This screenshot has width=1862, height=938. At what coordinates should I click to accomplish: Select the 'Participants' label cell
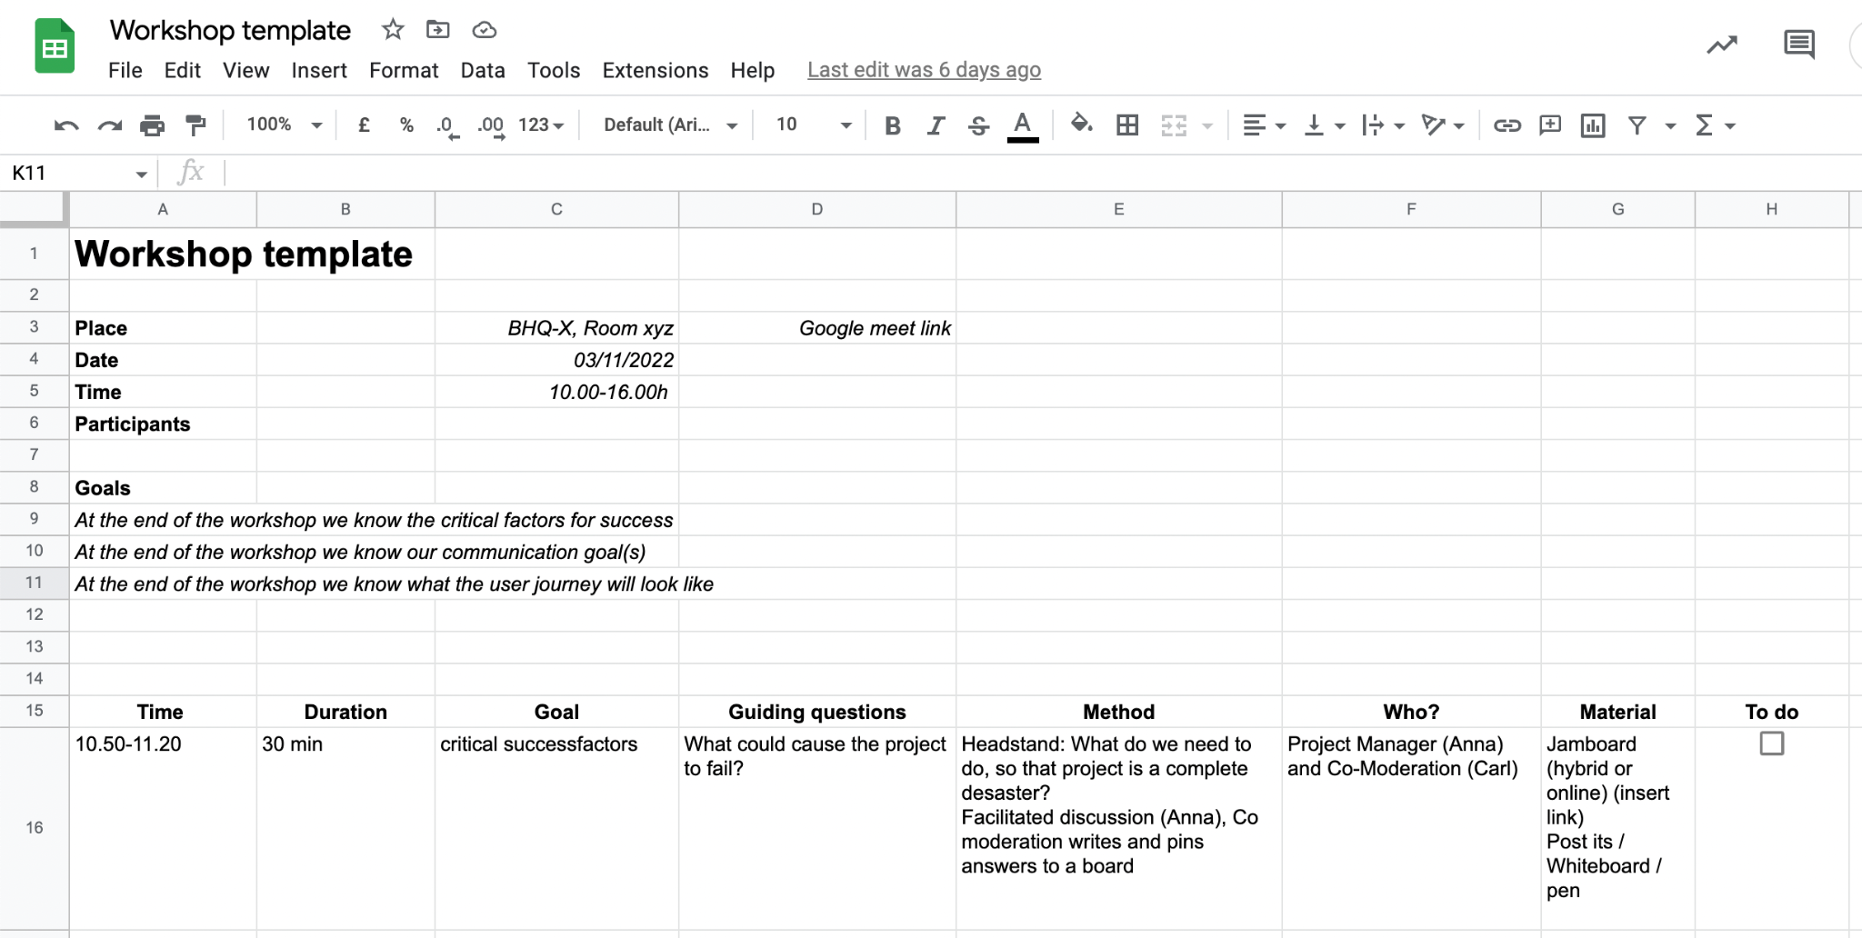[x=163, y=424]
